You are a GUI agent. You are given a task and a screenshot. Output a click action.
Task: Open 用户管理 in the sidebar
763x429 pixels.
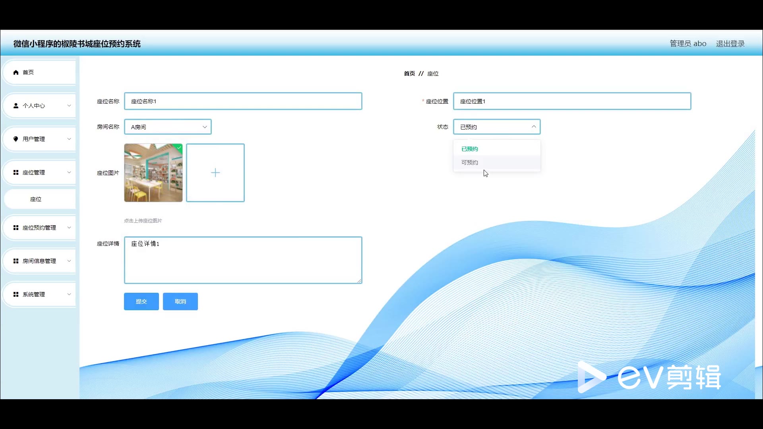pyautogui.click(x=39, y=139)
